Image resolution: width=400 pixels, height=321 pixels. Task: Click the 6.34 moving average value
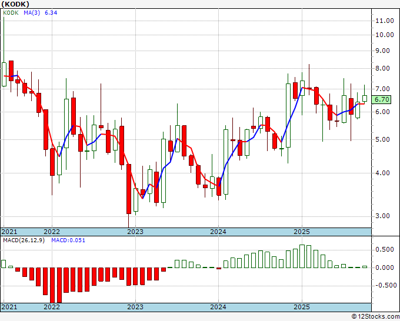(51, 13)
